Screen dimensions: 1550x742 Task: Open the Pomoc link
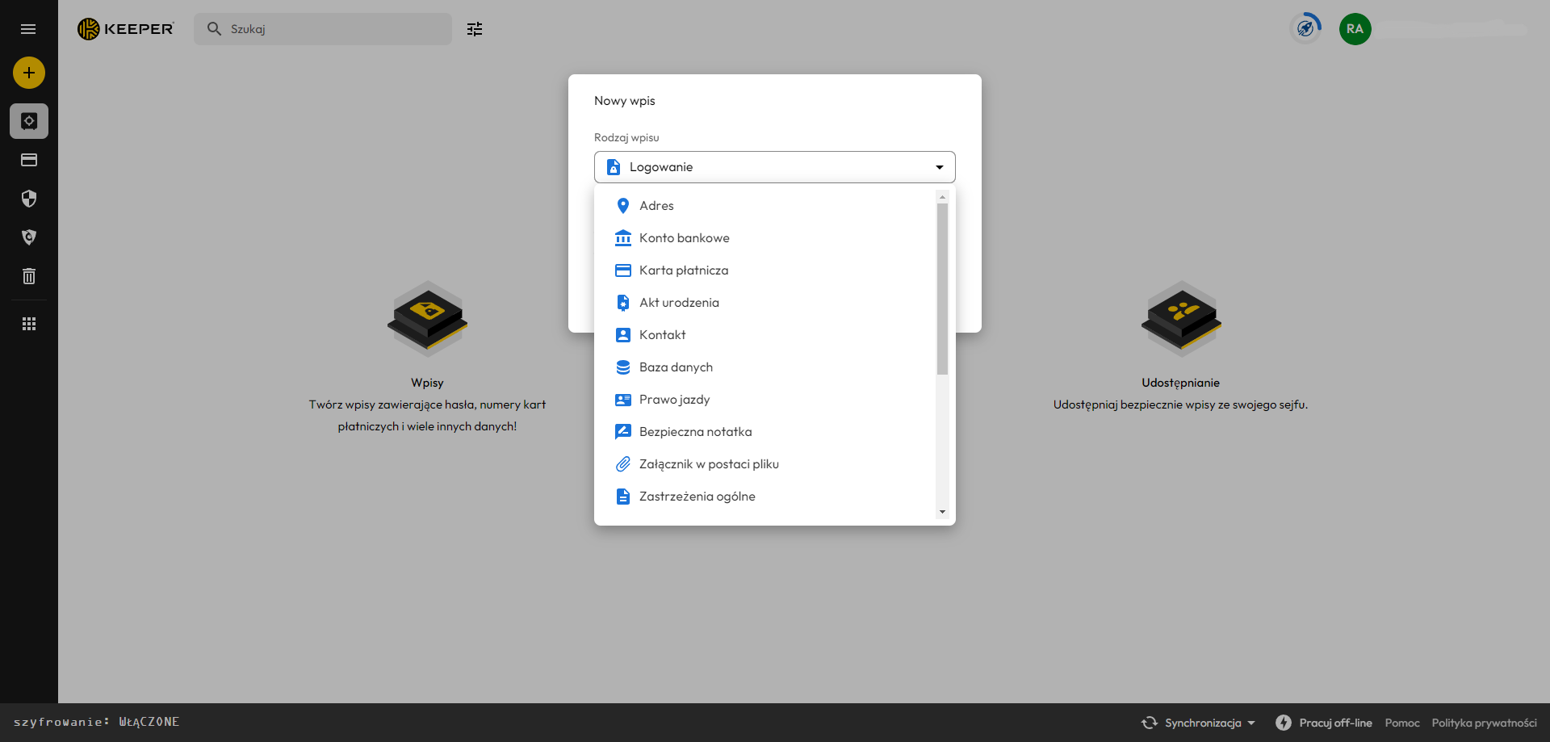1401,723
